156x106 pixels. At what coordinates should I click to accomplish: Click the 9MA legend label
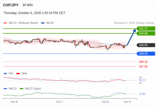24,73
